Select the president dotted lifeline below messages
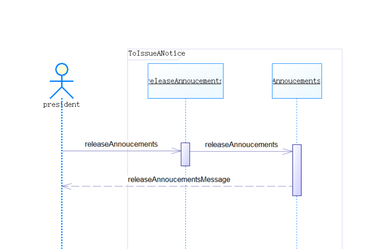Screen dimensions: 369x249 (x=62, y=221)
